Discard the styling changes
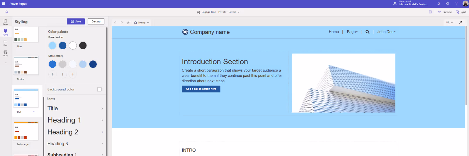 (x=96, y=22)
